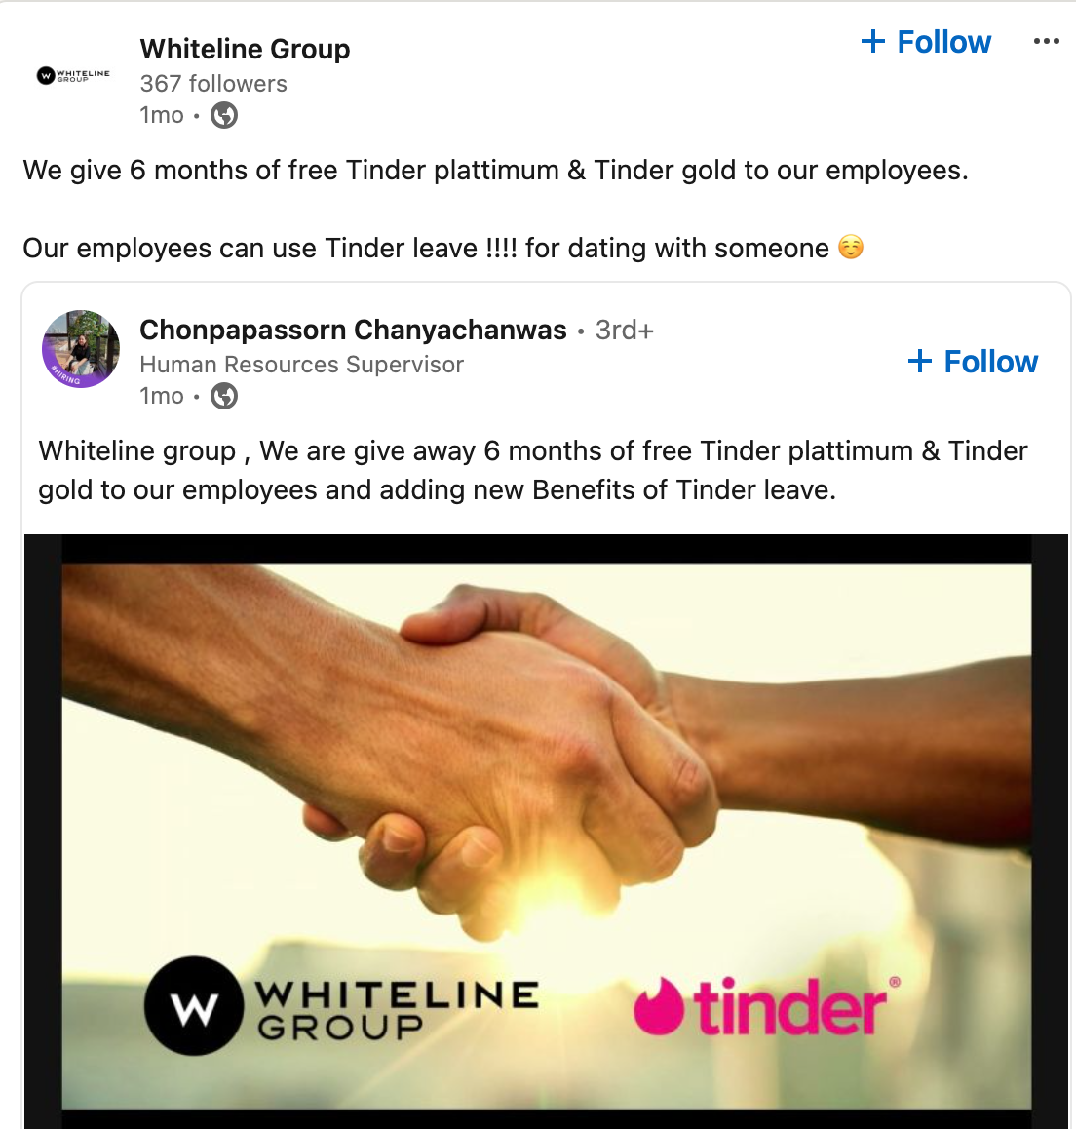
Task: Click the plus icon beside Chonpapassorn's Follow
Action: pos(920,361)
